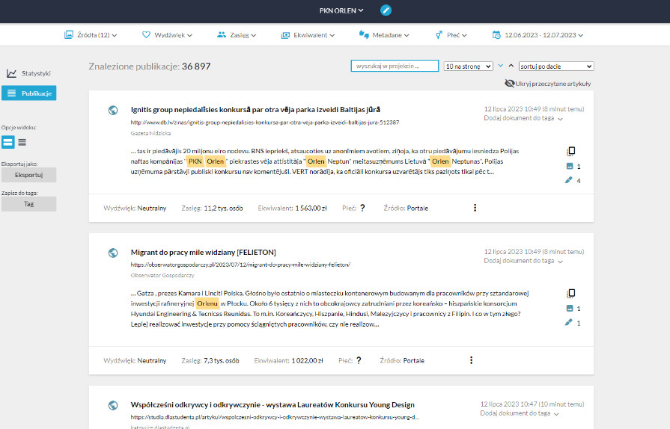Open the Źródła (12) filter
670x429 pixels.
point(91,35)
